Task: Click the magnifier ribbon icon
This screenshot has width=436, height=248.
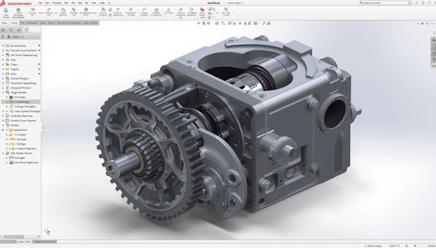Action: click(144, 10)
